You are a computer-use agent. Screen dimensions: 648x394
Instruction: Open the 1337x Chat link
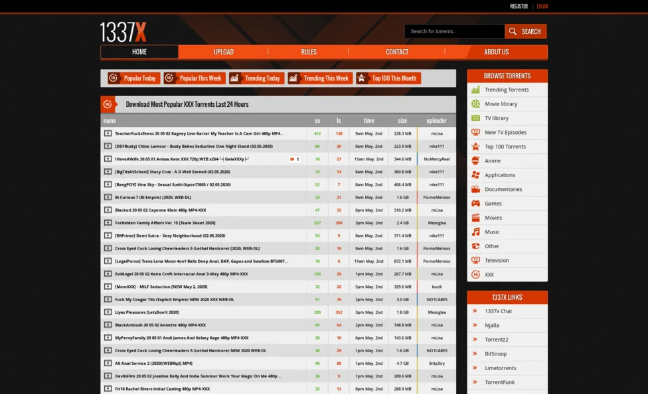click(499, 311)
